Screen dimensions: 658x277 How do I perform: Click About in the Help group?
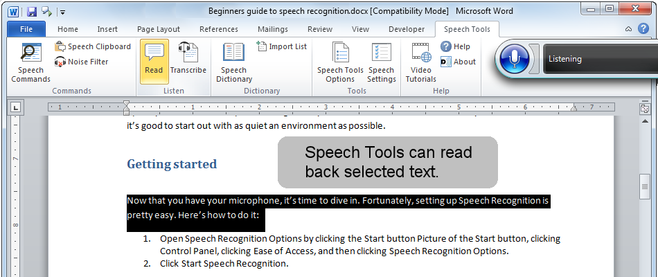pyautogui.click(x=458, y=62)
